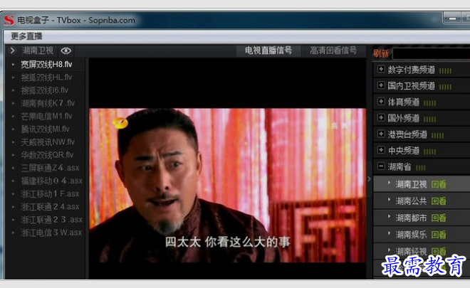470x288 pixels.
Task: Click 回看 next to 湖南都市
Action: tap(439, 218)
